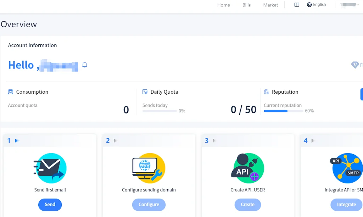Open the Bills page from the top menu

tap(246, 5)
